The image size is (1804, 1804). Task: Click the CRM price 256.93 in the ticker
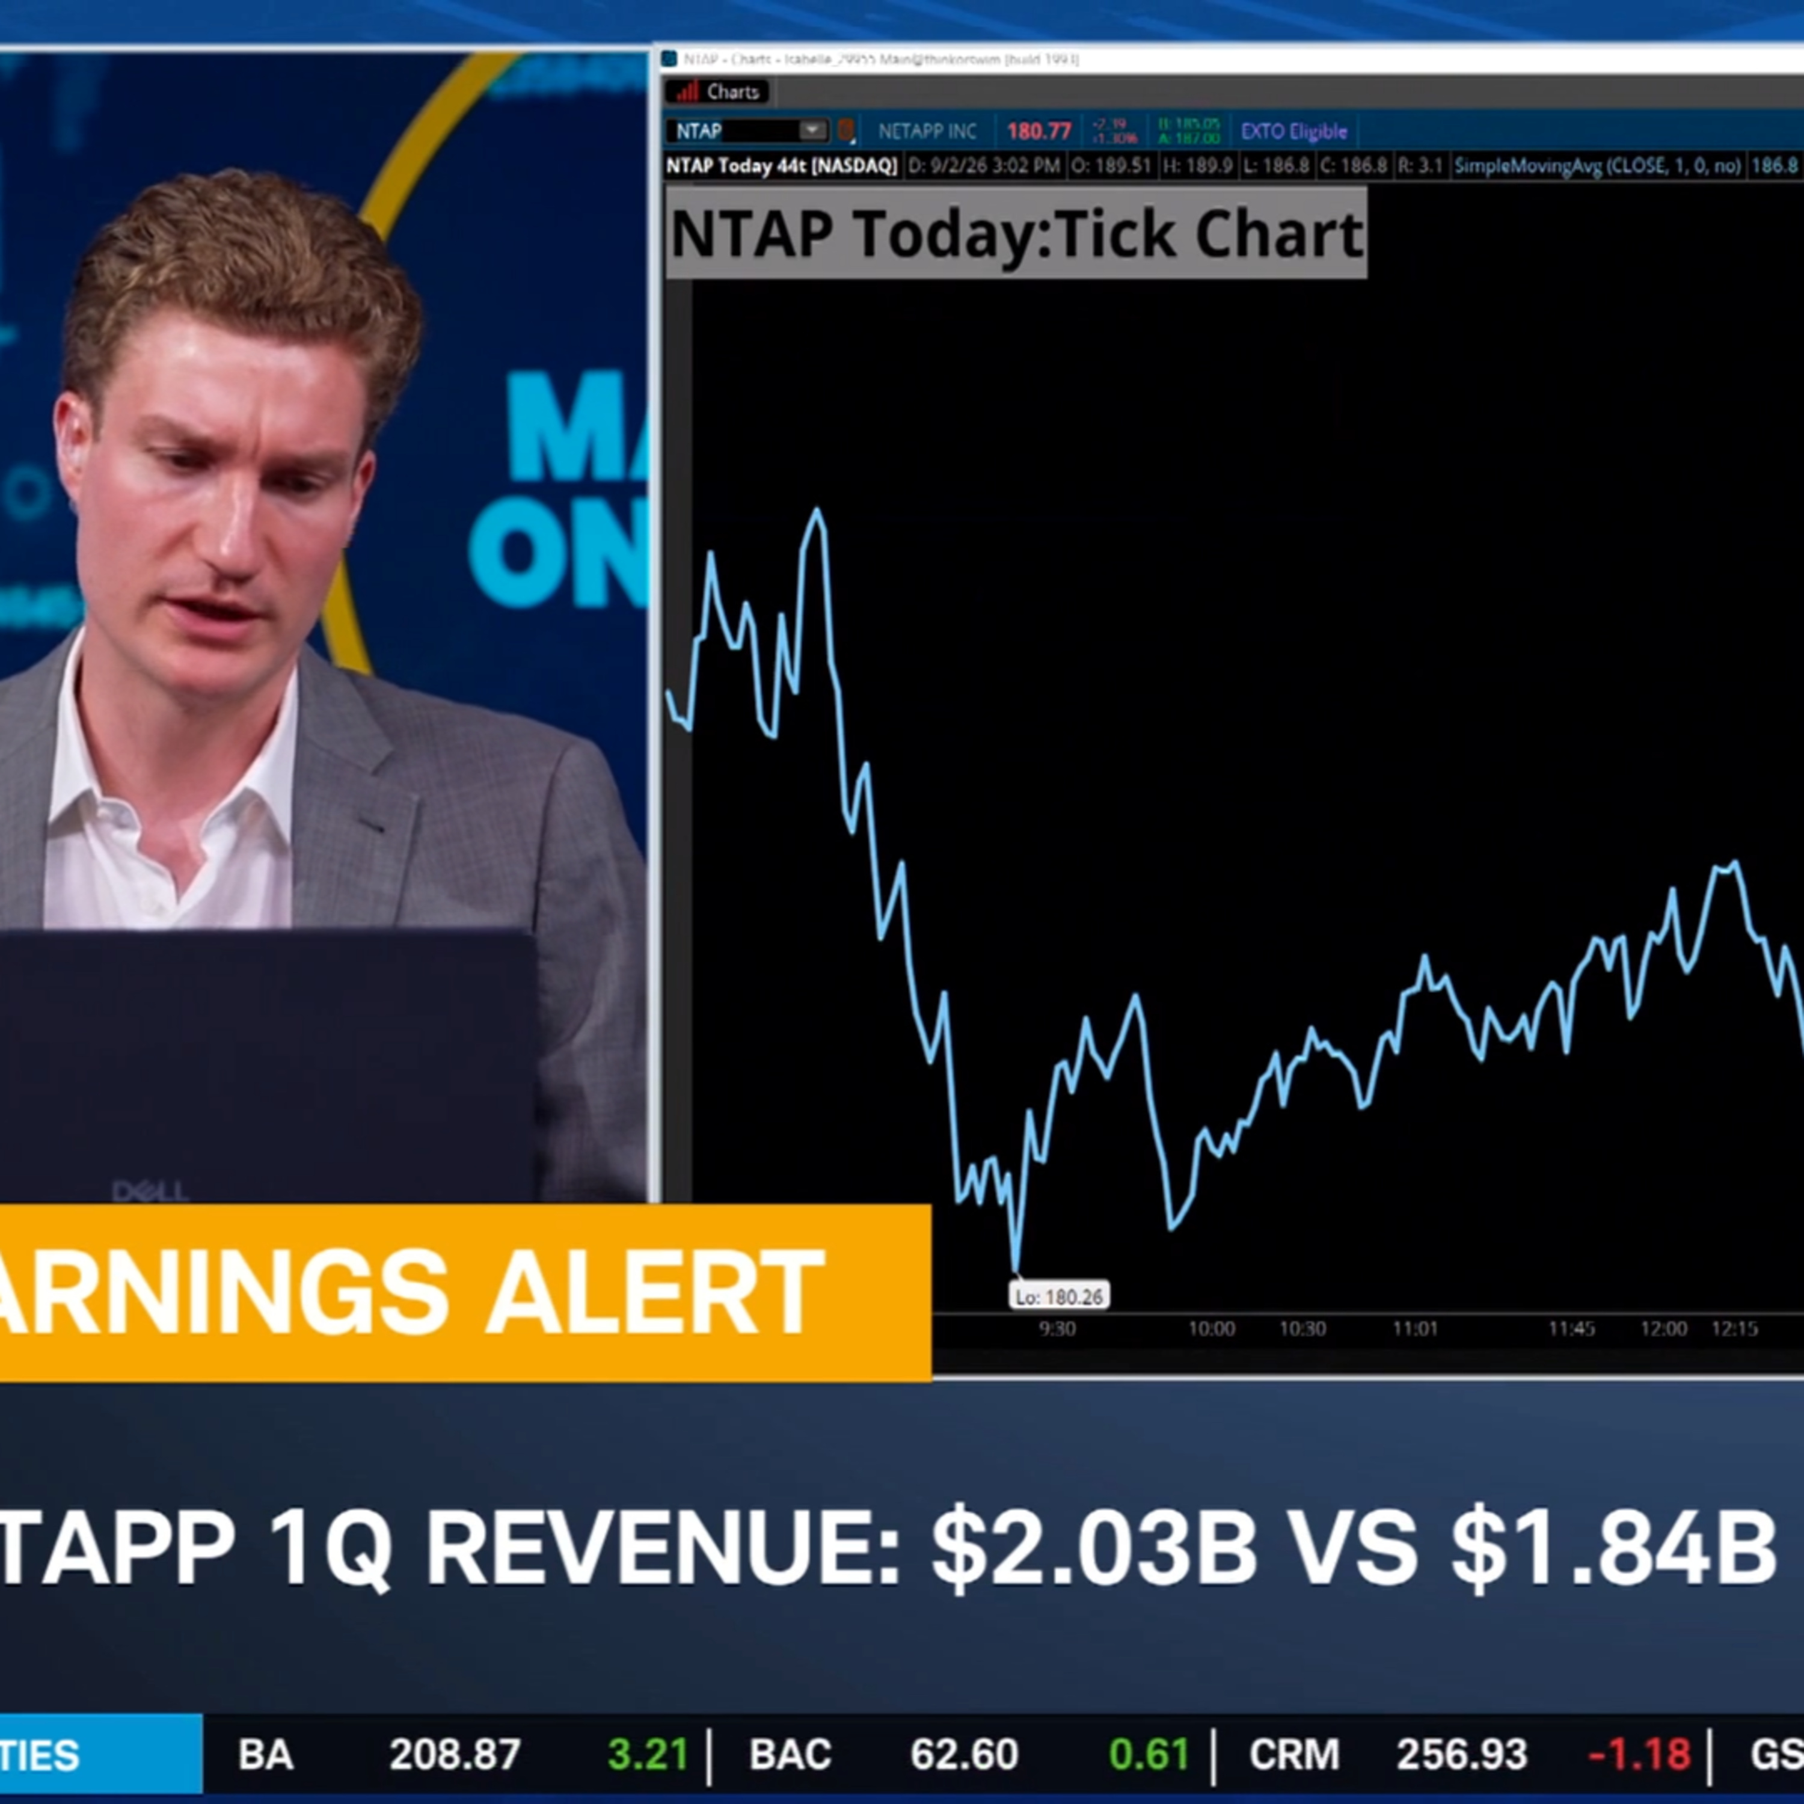[x=1462, y=1755]
